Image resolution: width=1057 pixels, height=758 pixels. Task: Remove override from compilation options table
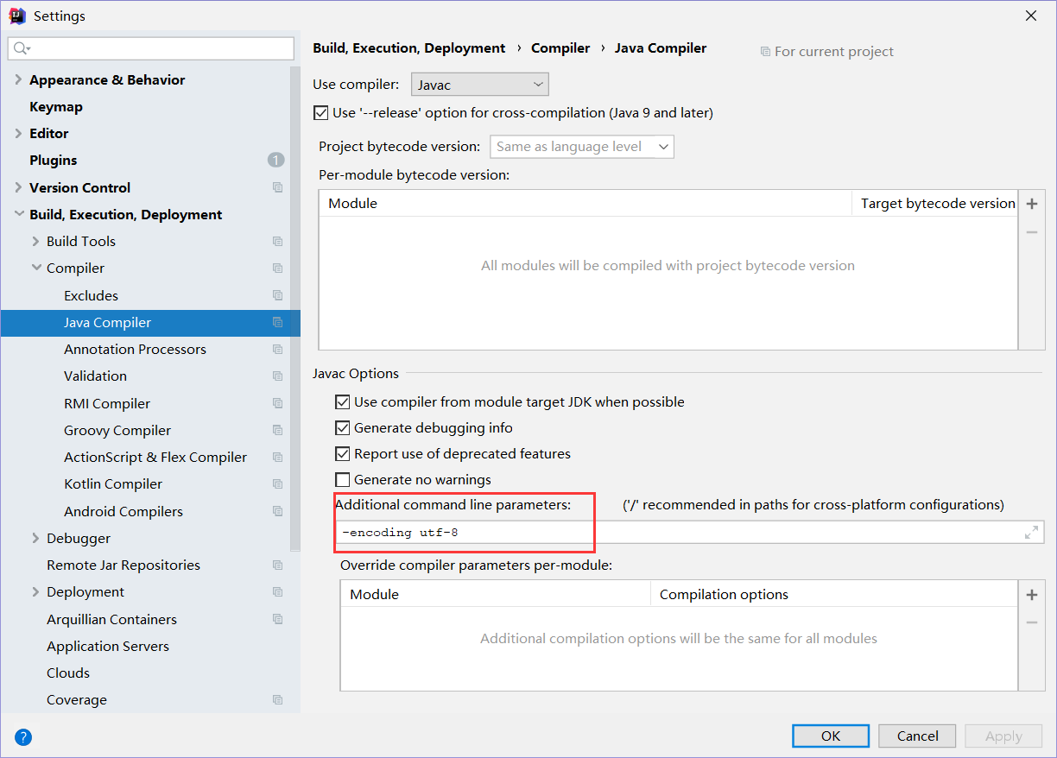click(x=1031, y=622)
